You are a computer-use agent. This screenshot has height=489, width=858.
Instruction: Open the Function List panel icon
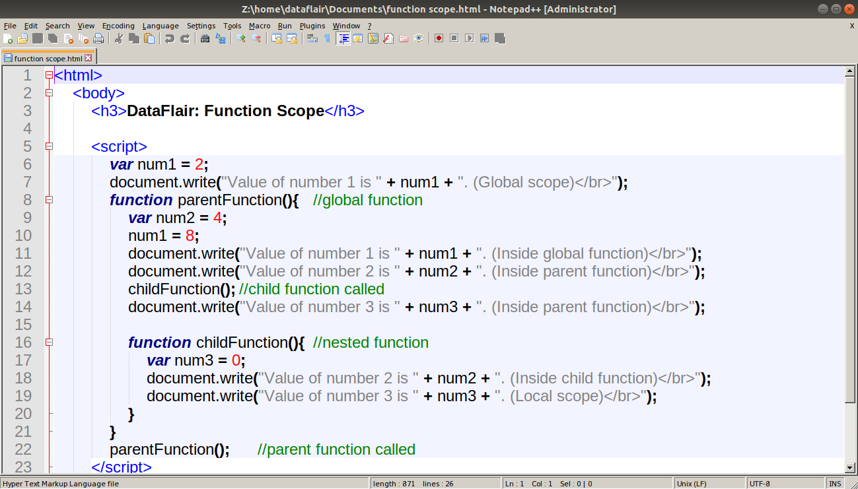[388, 38]
